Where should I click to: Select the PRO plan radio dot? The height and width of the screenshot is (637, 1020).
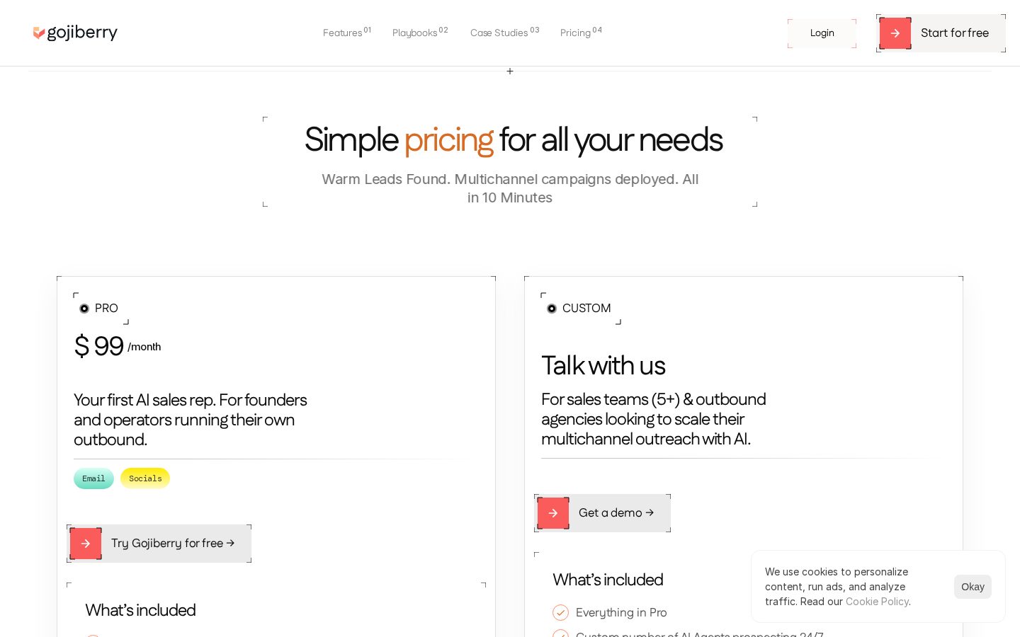coord(84,309)
